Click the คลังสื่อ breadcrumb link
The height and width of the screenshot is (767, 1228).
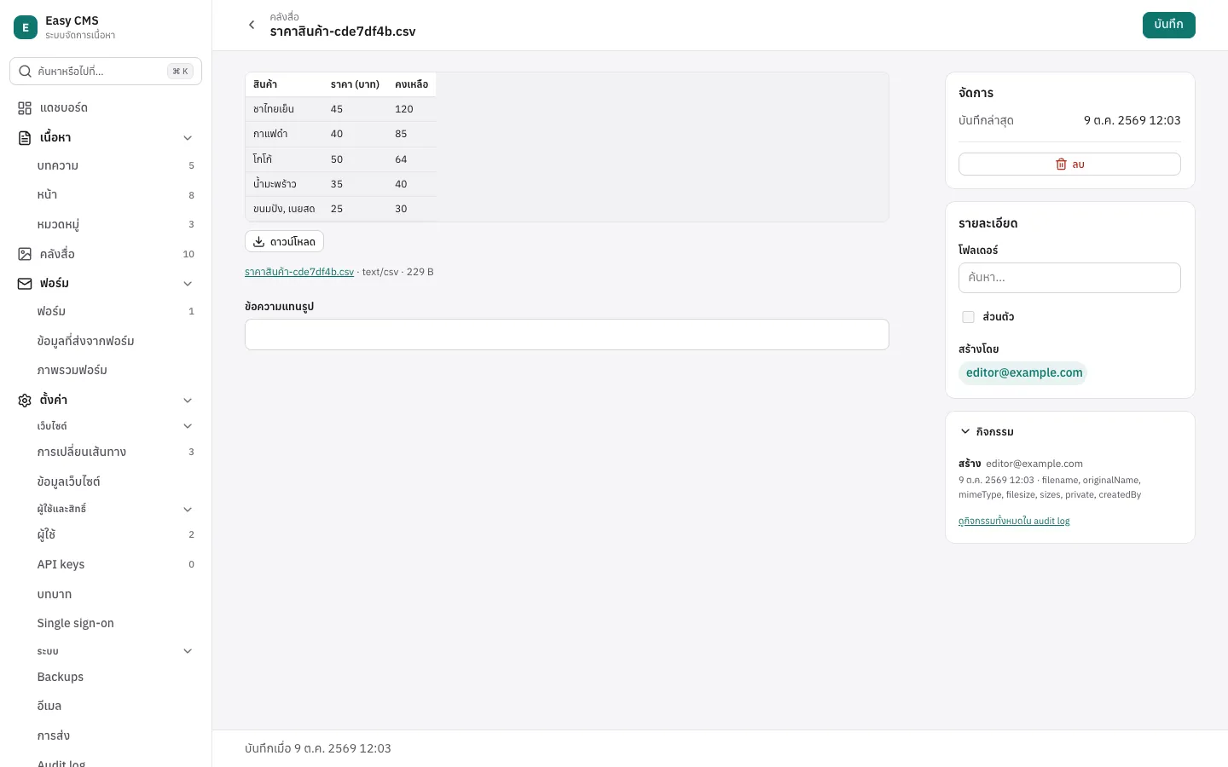(284, 17)
